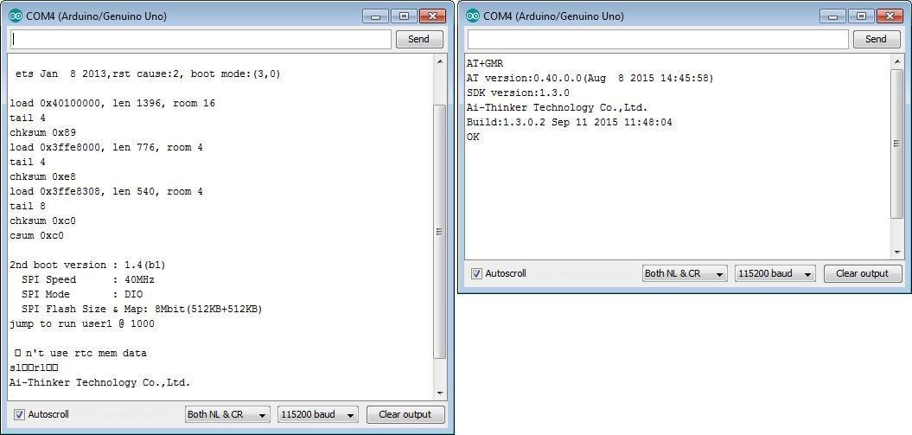Screen dimensions: 912x435
Task: Click 'load 0x40100000, len 1396' line
Action: click(112, 104)
